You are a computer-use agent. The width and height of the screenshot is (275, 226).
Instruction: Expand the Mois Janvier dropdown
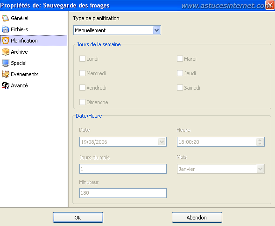coord(260,169)
